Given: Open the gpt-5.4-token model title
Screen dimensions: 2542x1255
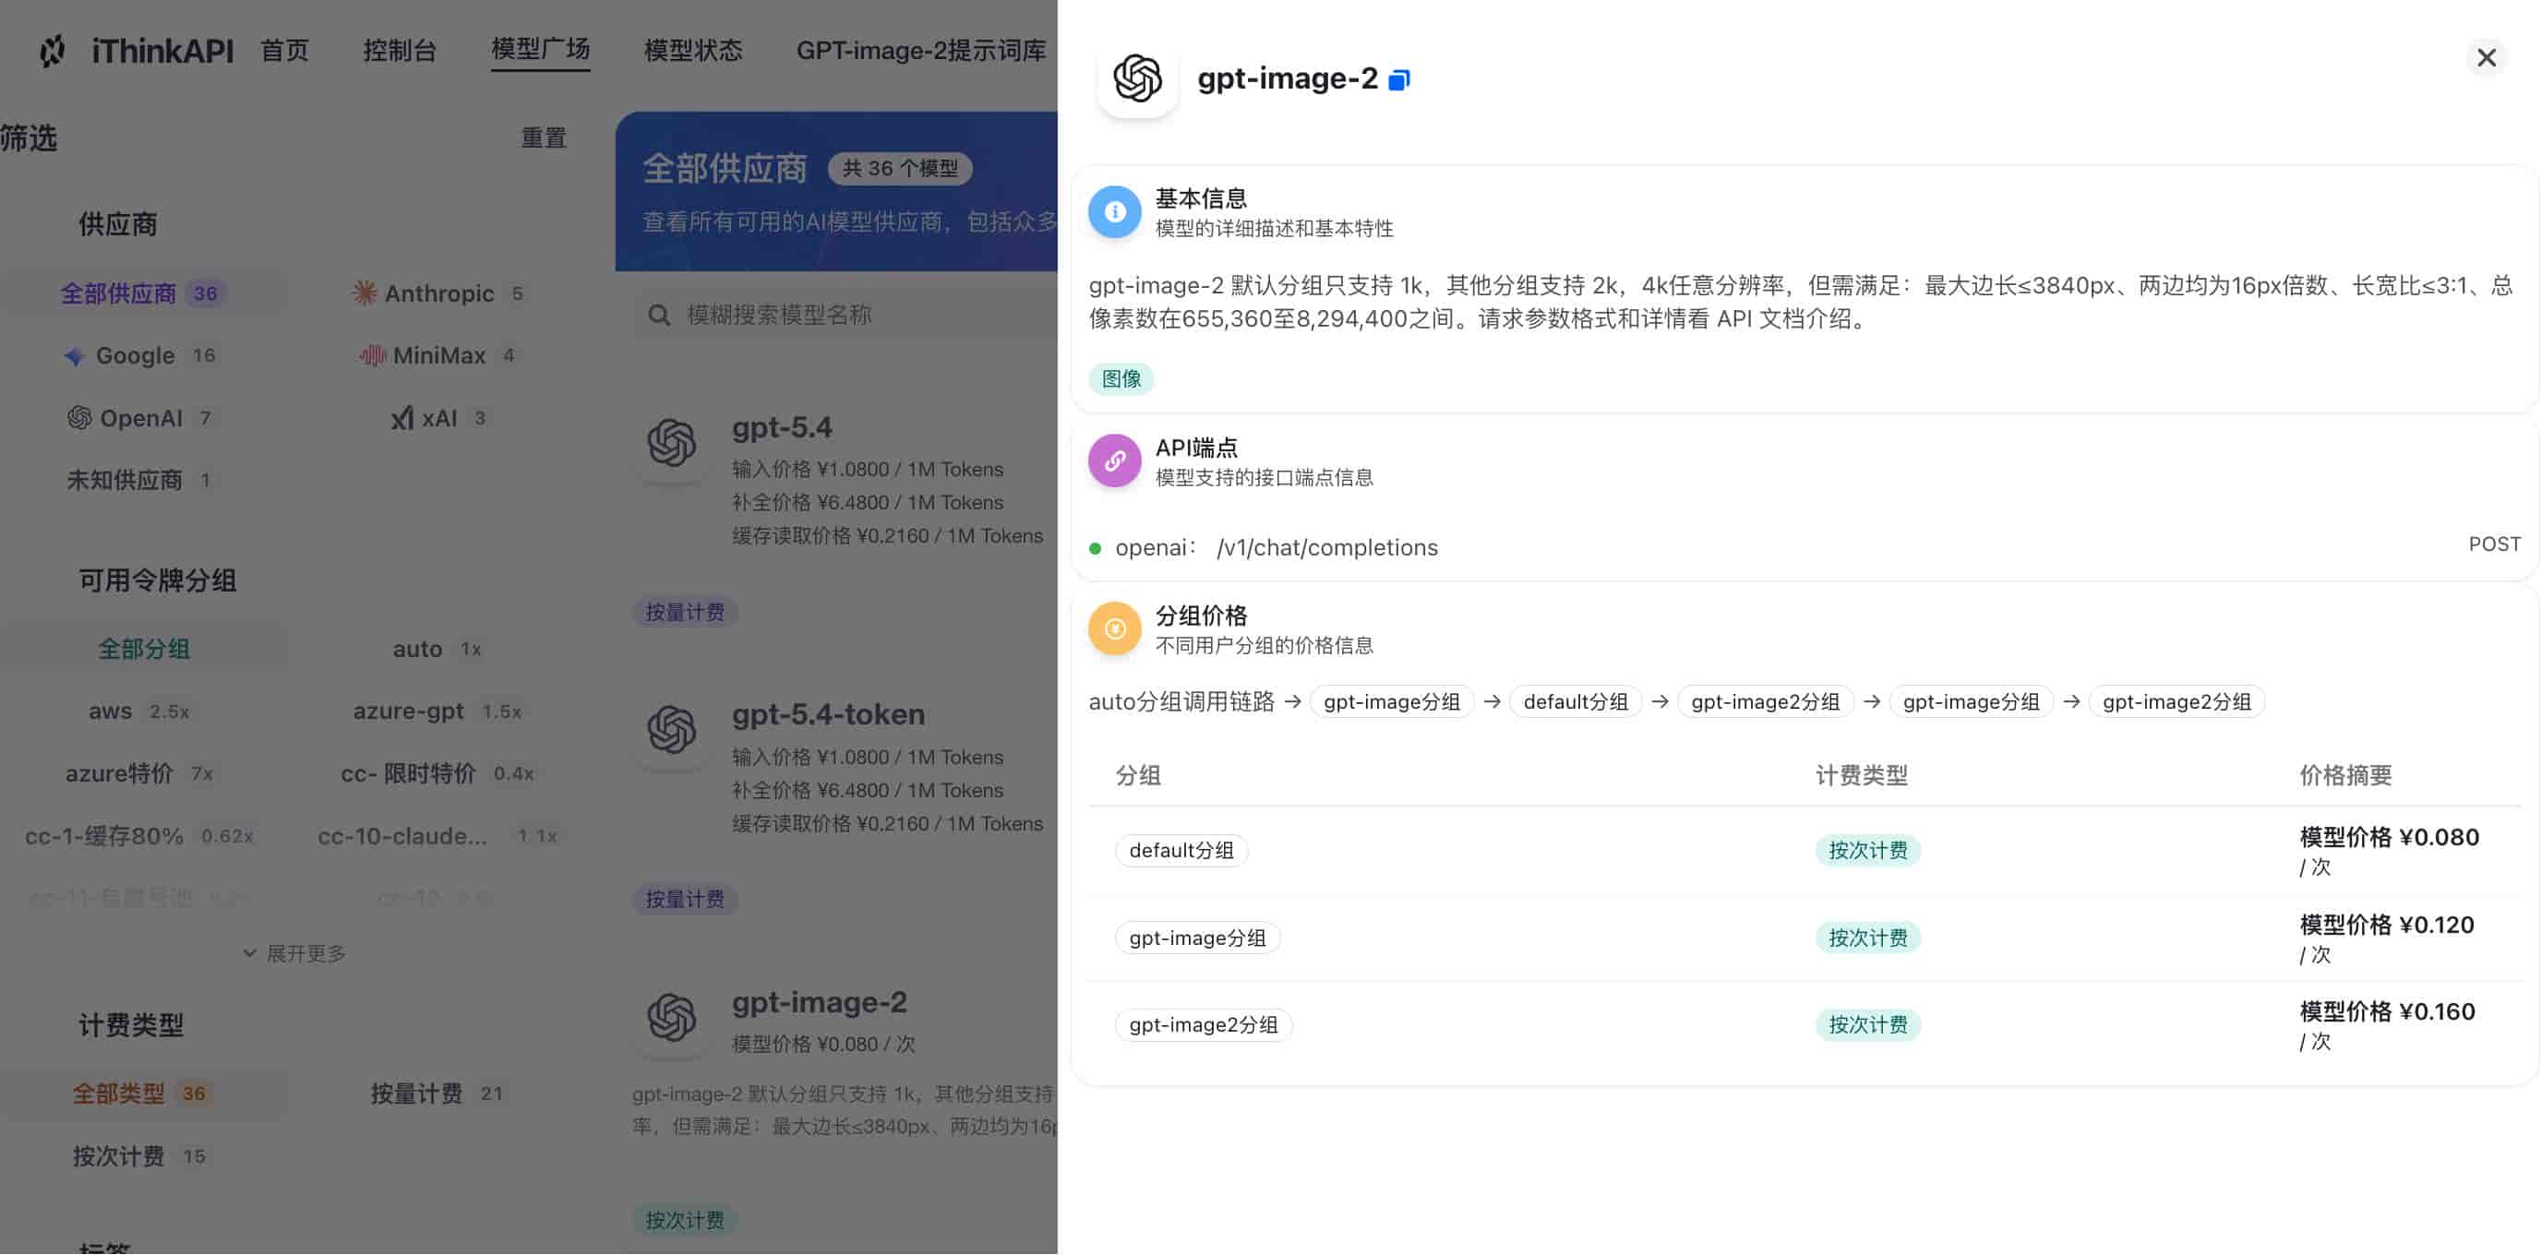Looking at the screenshot, I should coord(828,714).
